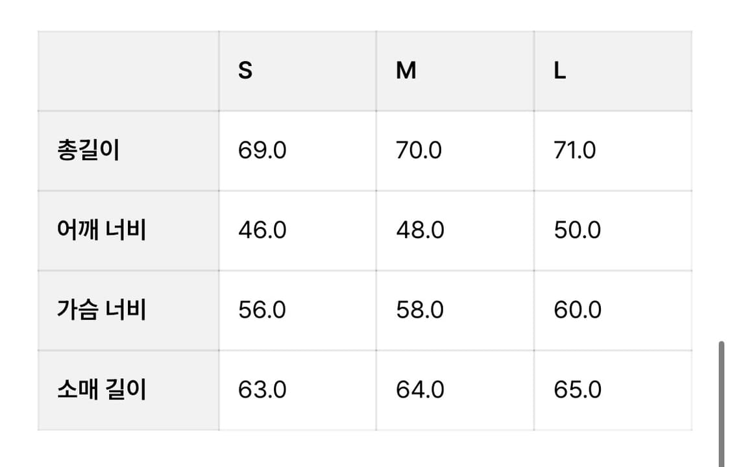Viewport: 730px width, 467px height.
Task: Select the 어깨 너비 row label
Action: pos(101,230)
